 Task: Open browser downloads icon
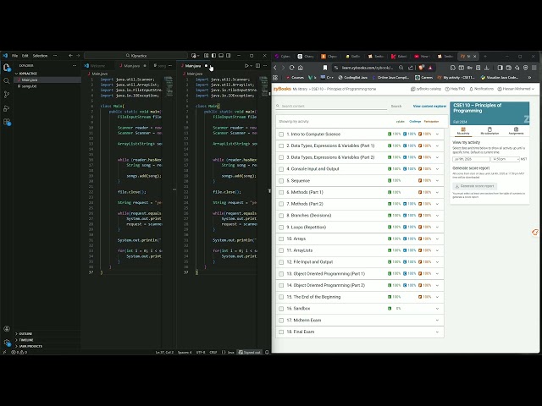(x=487, y=68)
